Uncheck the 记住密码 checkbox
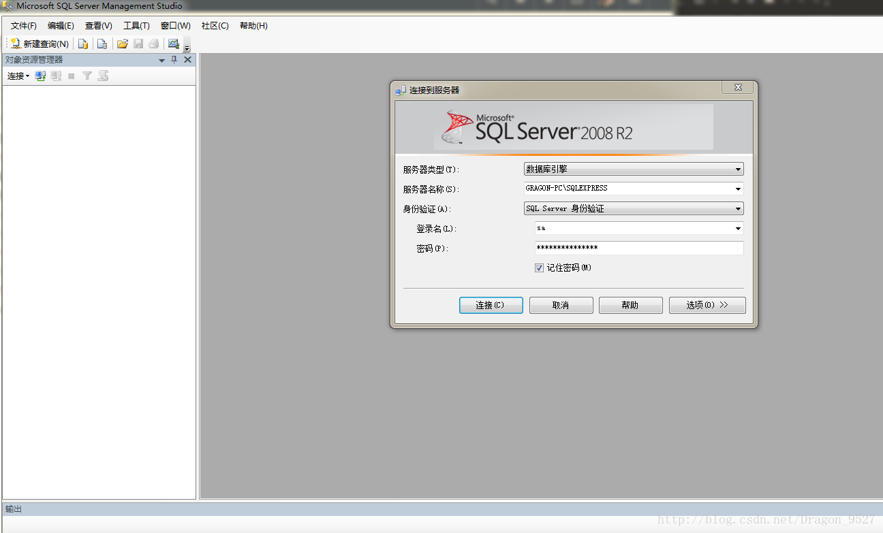 pyautogui.click(x=539, y=268)
